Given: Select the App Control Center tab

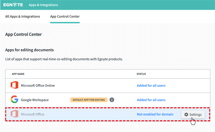Looking at the screenshot, I should (65, 16).
